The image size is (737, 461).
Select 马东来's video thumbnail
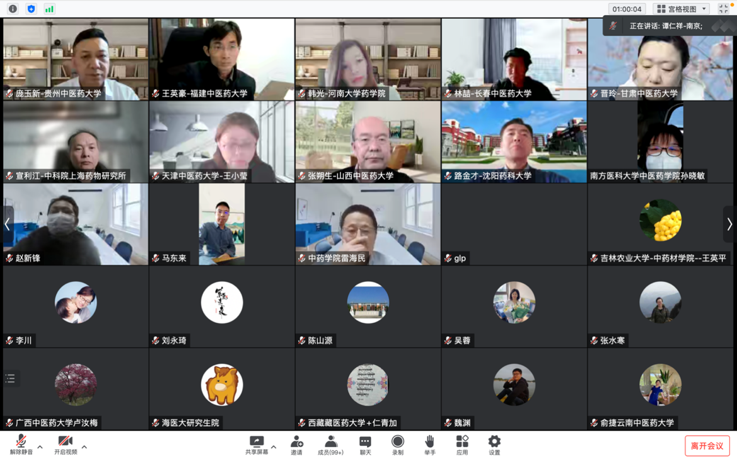pyautogui.click(x=221, y=224)
